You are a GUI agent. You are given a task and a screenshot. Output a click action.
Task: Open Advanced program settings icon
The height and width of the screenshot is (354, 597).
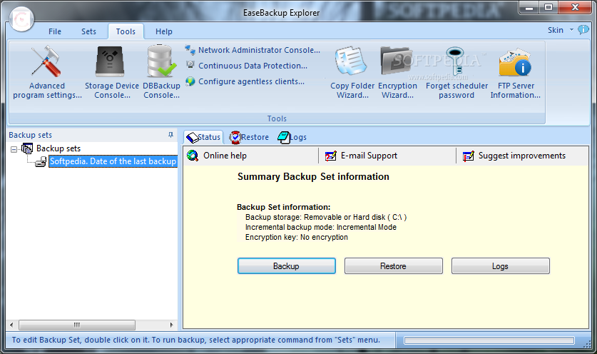tap(46, 61)
